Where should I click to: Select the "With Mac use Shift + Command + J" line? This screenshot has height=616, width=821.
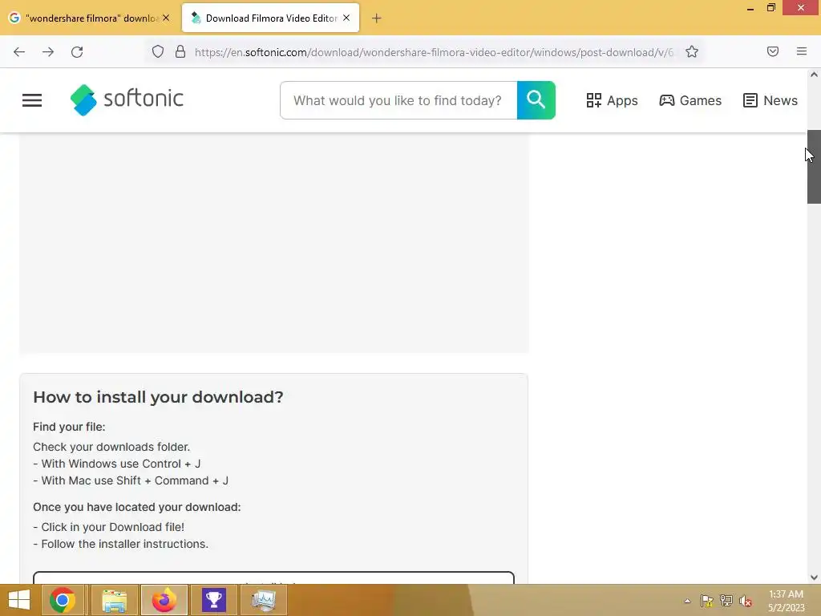(x=131, y=480)
